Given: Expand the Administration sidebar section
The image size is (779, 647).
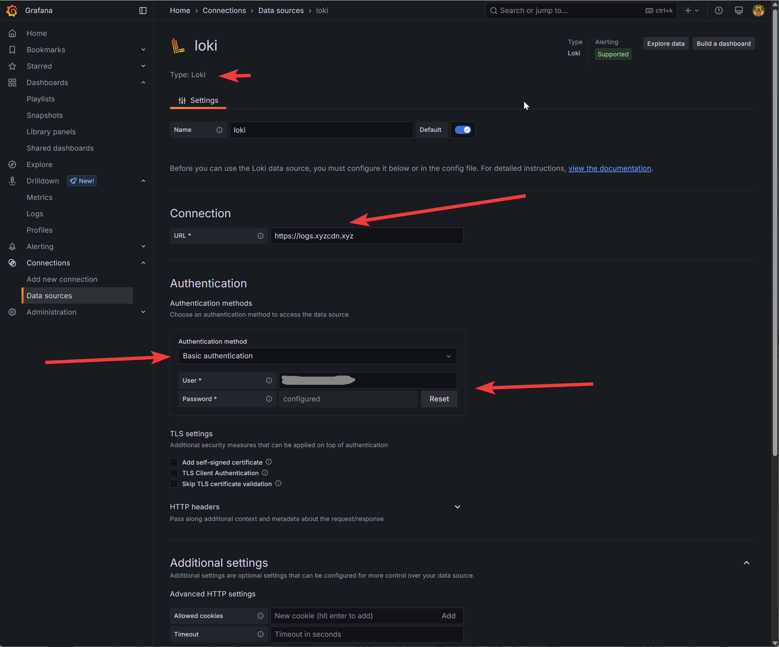Looking at the screenshot, I should click(143, 312).
